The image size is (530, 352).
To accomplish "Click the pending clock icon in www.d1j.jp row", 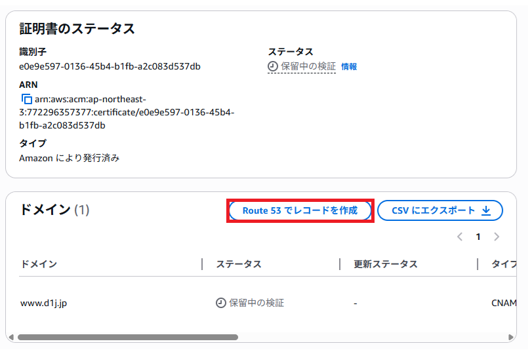I will pos(221,303).
